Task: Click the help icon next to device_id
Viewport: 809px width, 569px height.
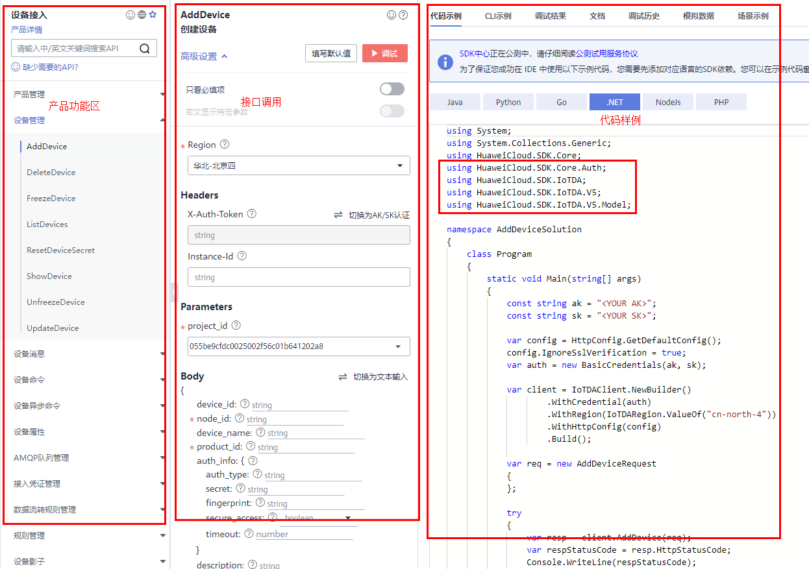Action: click(245, 404)
